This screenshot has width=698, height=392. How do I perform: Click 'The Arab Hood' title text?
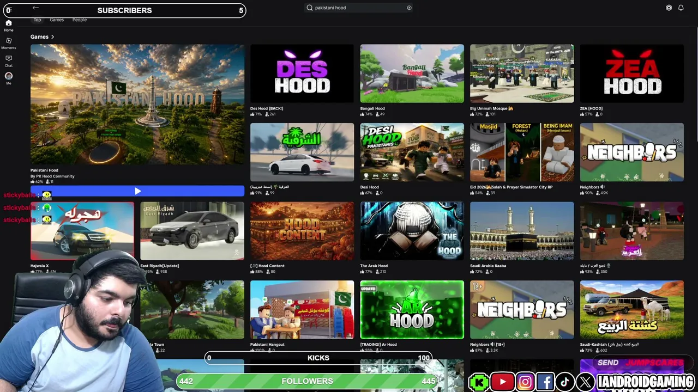[374, 266]
